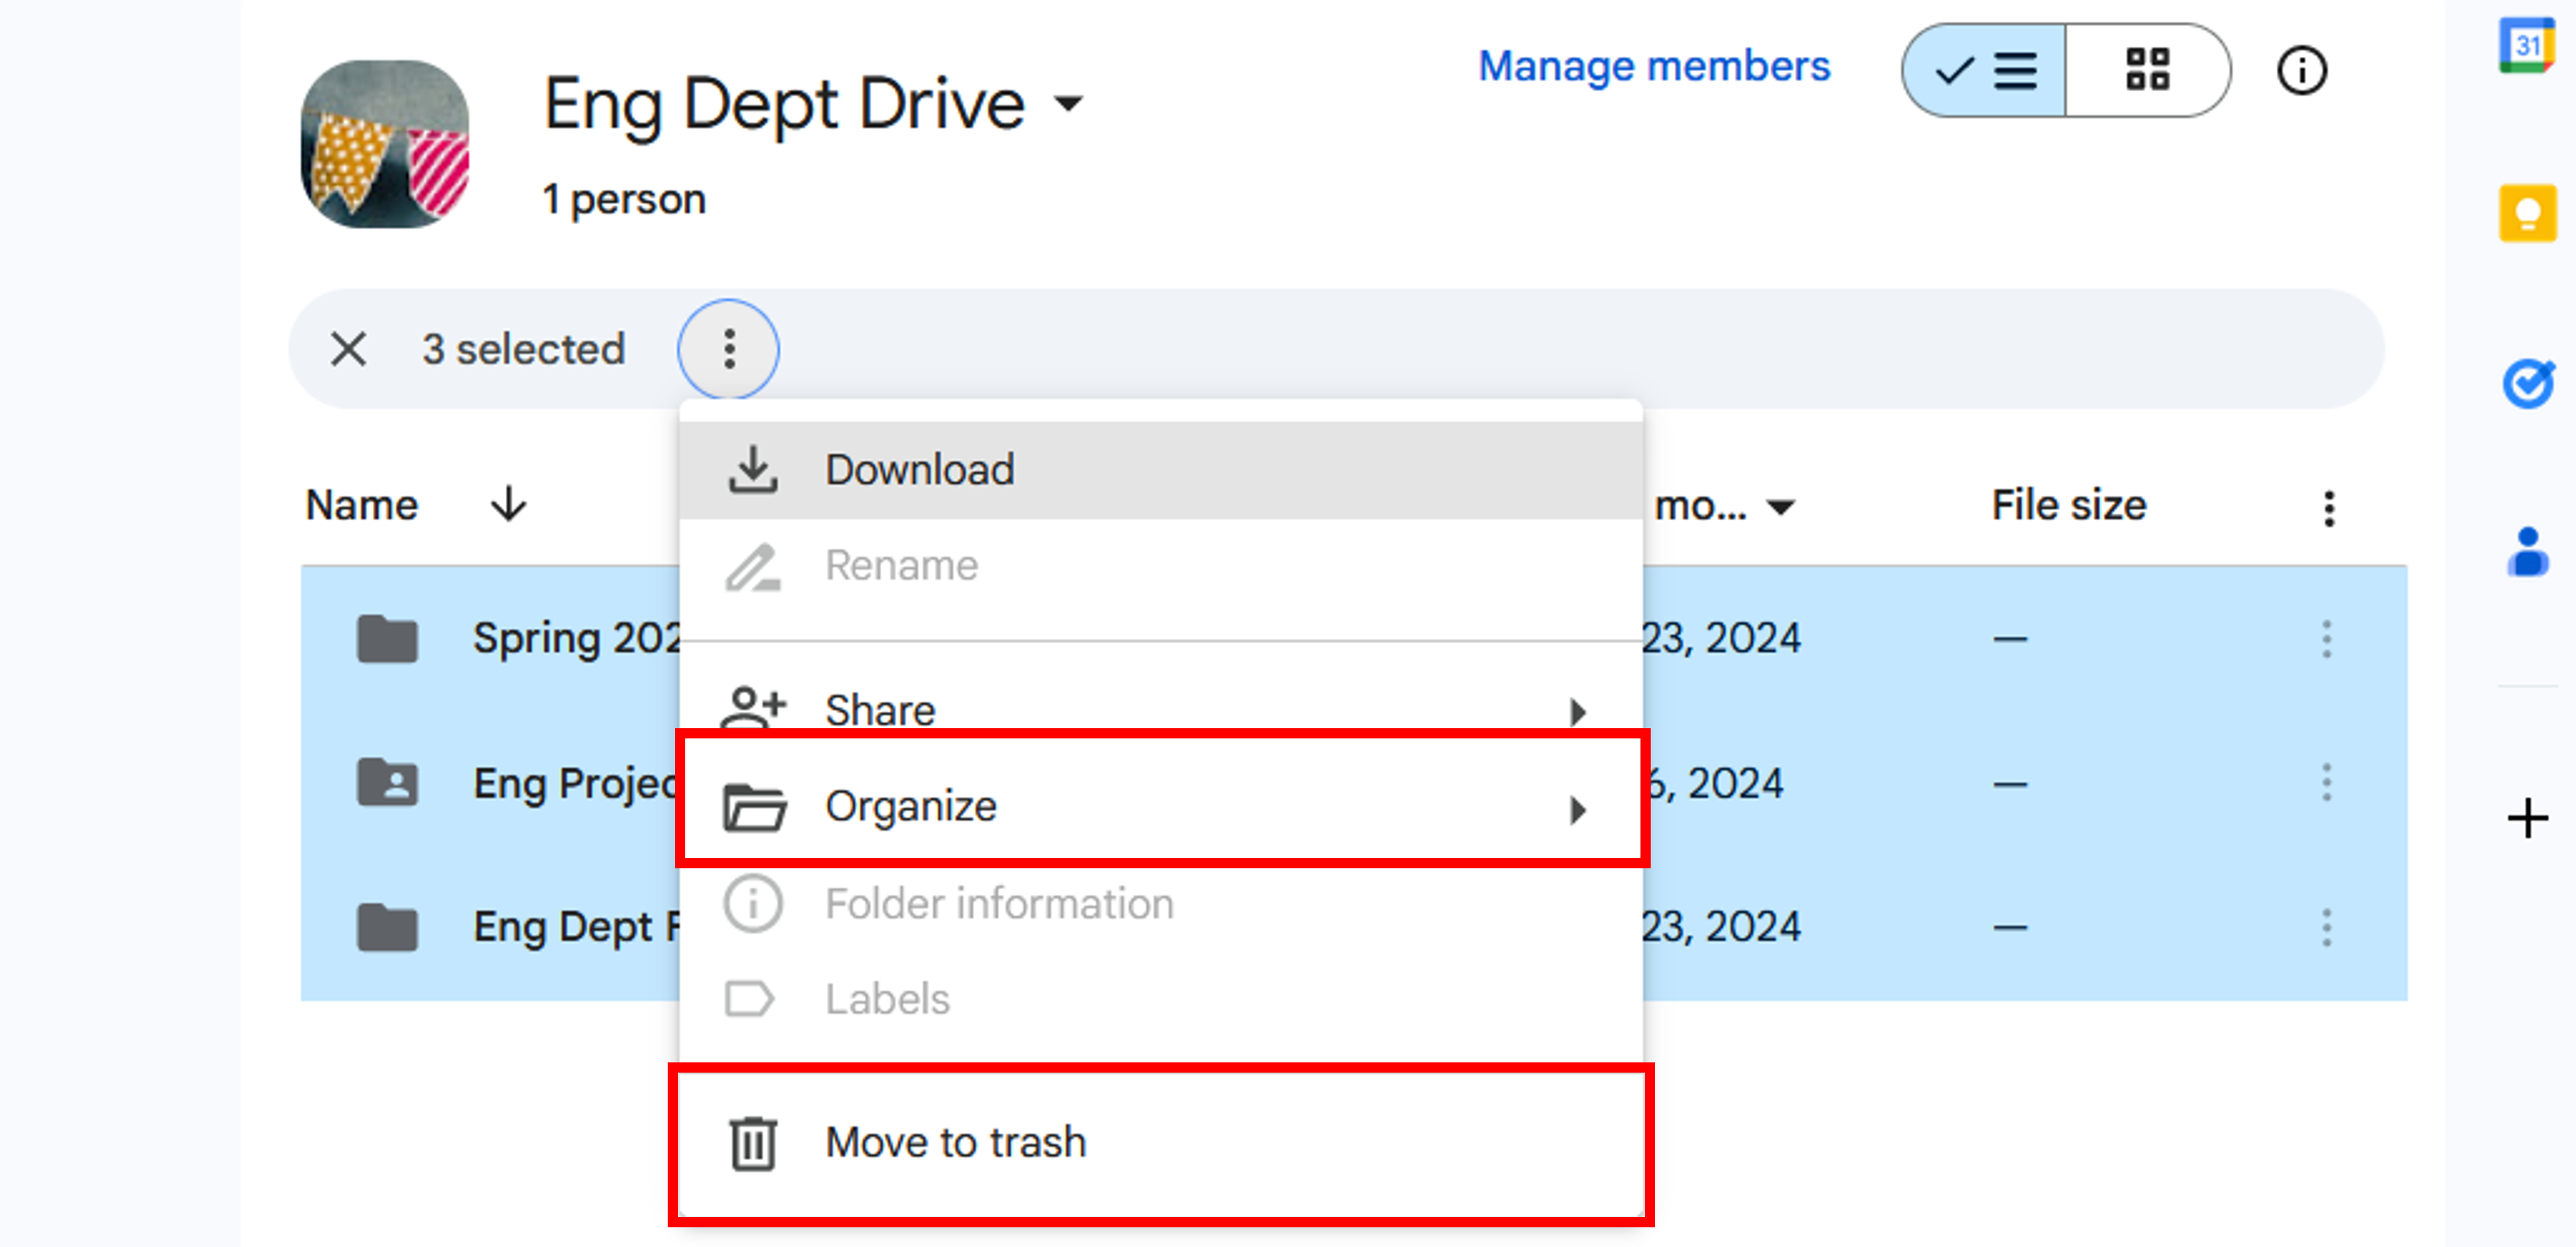Click three-dot more actions for selected items

729,349
